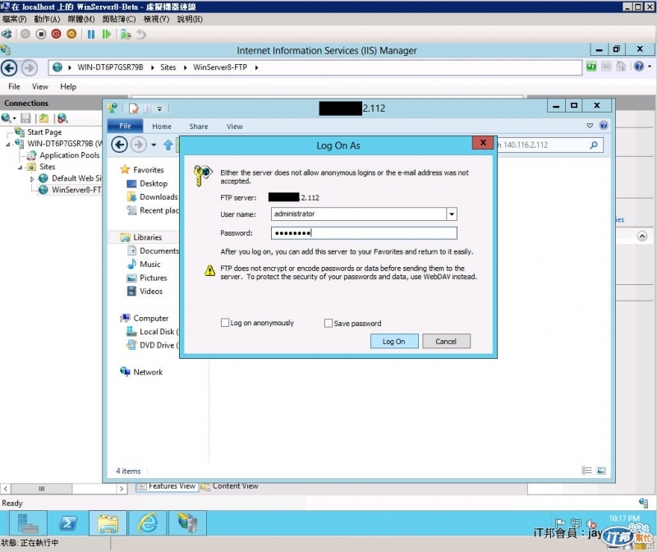Open IIS Manager File menu
This screenshot has width=657, height=552.
[14, 87]
